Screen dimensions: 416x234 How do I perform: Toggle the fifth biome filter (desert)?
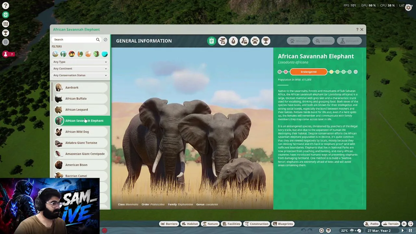[88, 54]
